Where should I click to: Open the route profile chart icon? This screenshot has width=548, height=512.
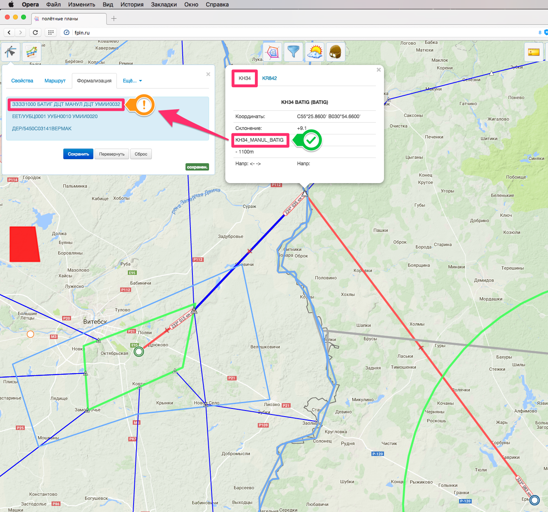pos(32,52)
